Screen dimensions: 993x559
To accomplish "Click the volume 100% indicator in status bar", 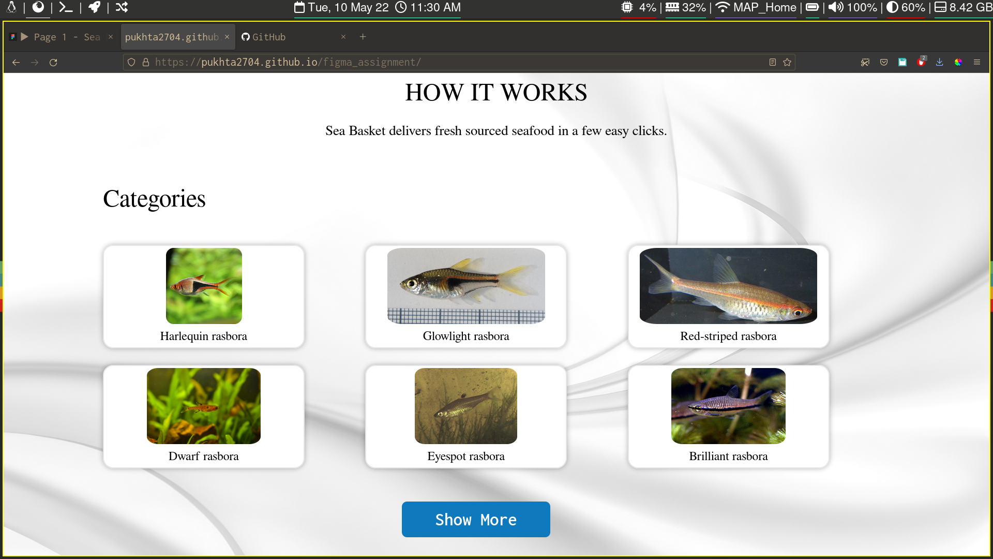I will coord(853,8).
